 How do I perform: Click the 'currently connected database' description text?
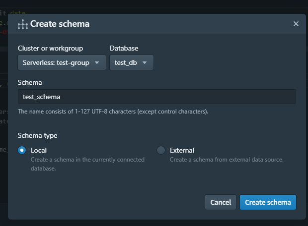click(x=87, y=164)
